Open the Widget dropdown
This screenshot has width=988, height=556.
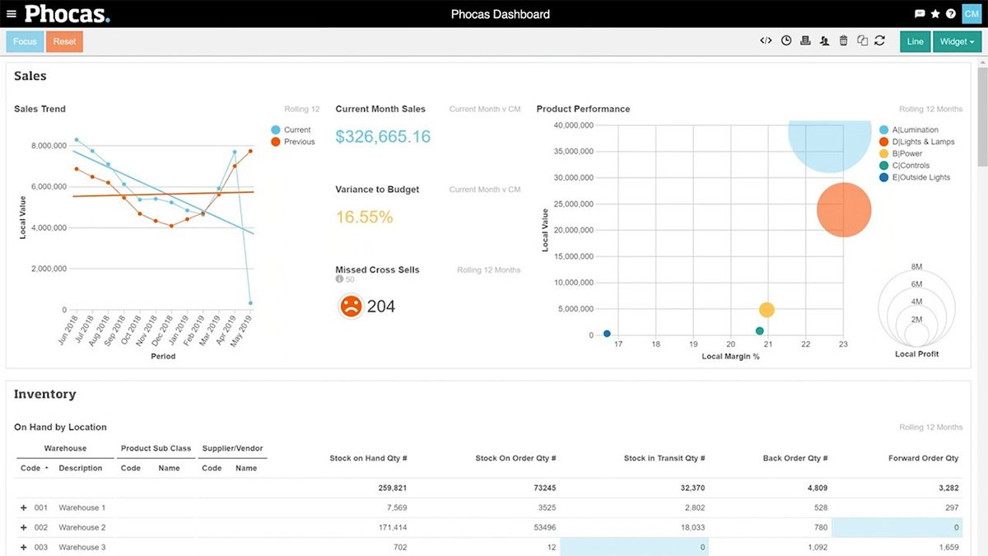coord(956,40)
